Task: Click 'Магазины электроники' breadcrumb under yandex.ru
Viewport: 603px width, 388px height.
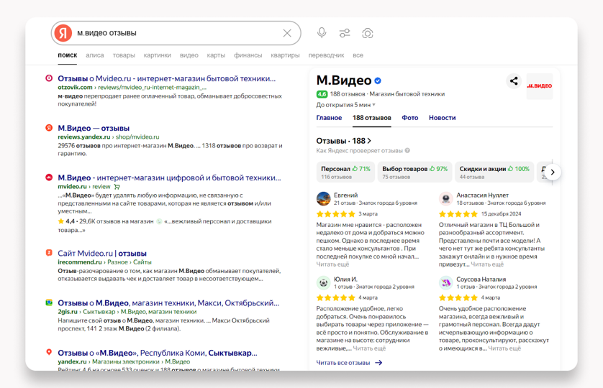Action: coord(126,361)
